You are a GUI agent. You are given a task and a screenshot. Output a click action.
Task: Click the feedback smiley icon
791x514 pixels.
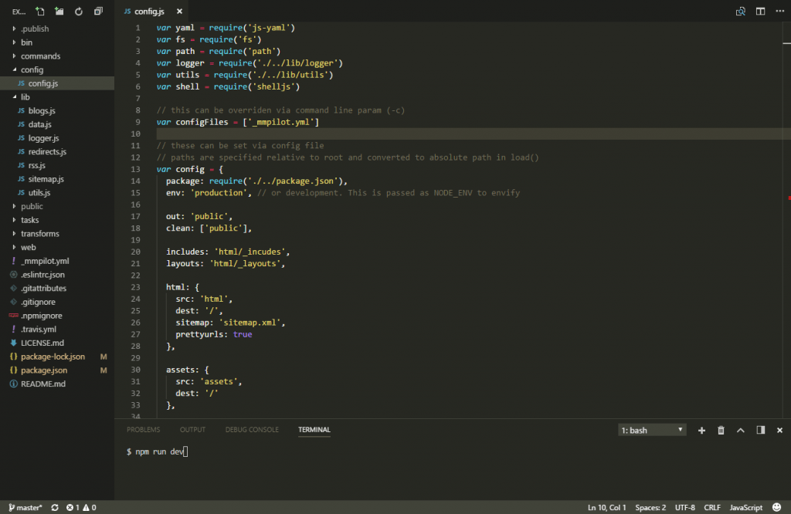point(777,507)
